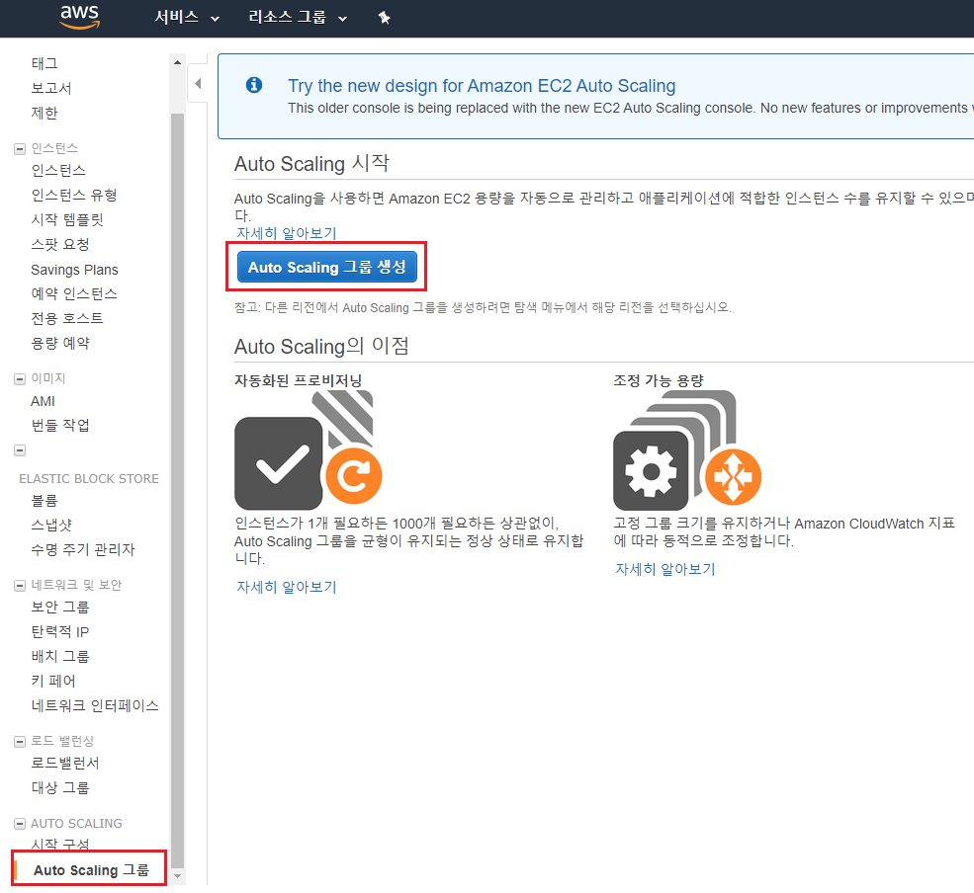The height and width of the screenshot is (893, 974).
Task: Collapse the 이미지 section
Action: click(x=20, y=379)
